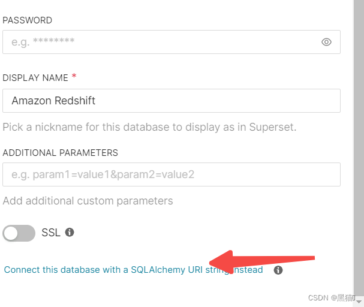Click the PASSWORD field label
The height and width of the screenshot is (307, 364).
(x=28, y=20)
